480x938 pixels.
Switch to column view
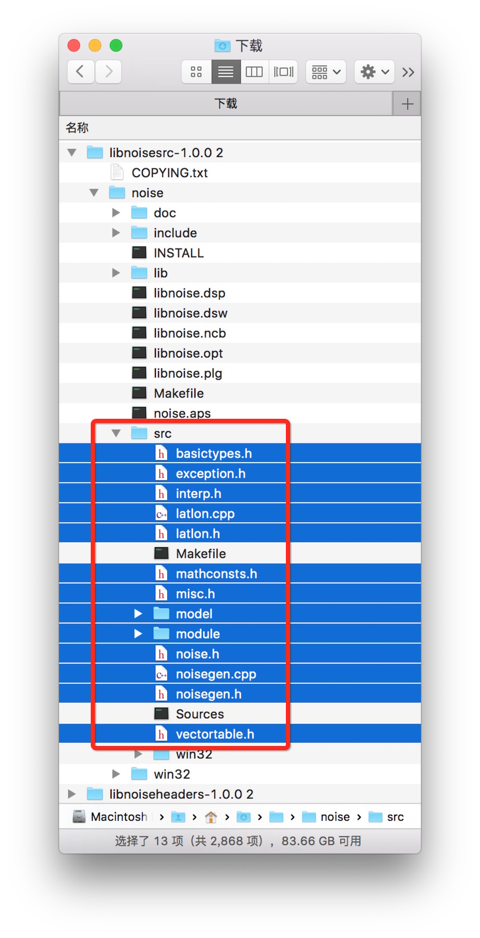coord(254,71)
